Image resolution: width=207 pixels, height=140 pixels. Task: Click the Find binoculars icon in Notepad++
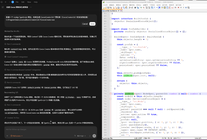(135, 8)
